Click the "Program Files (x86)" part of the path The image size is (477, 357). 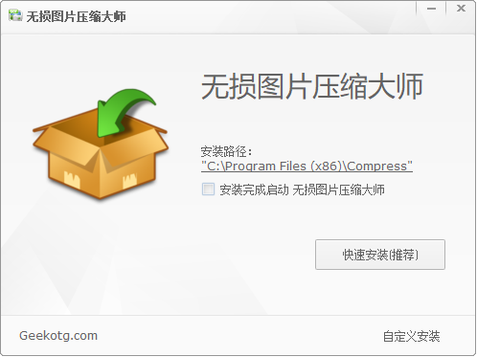tap(284, 166)
